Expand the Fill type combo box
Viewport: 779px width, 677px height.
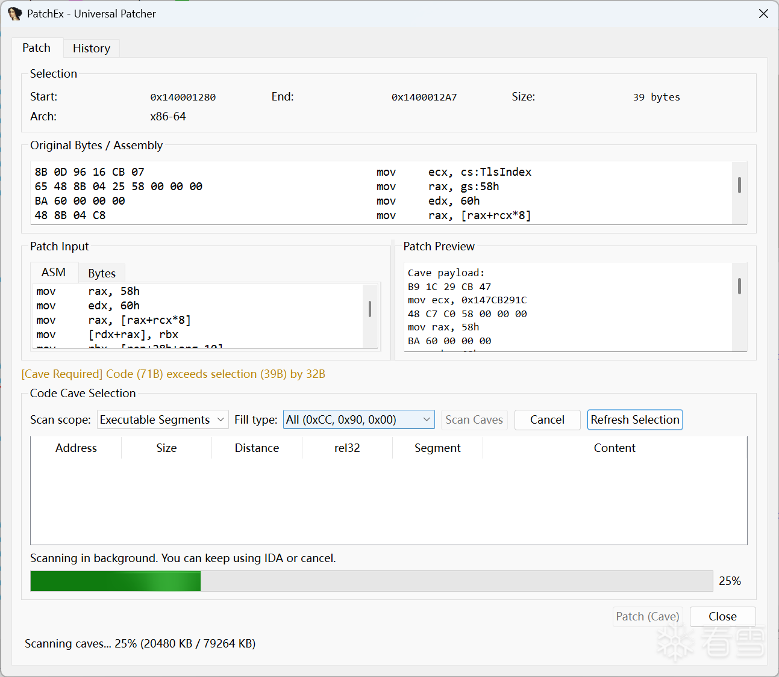coord(359,419)
